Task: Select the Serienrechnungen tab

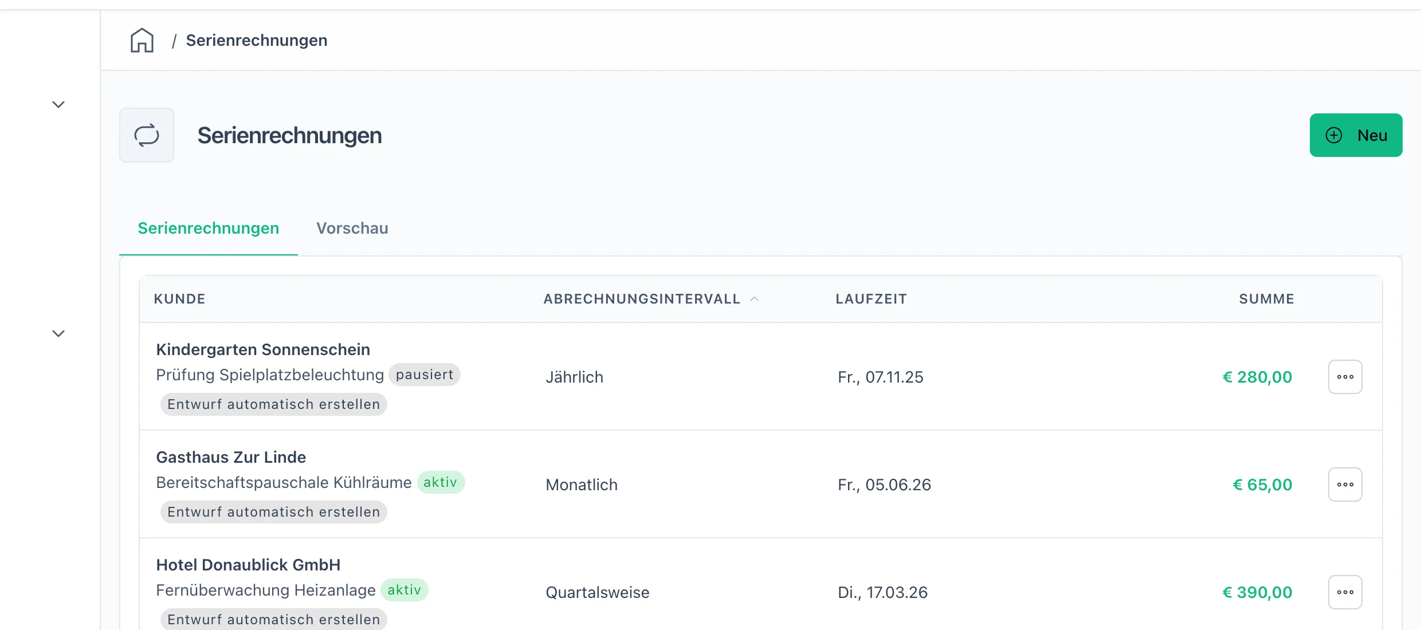Action: click(x=209, y=228)
